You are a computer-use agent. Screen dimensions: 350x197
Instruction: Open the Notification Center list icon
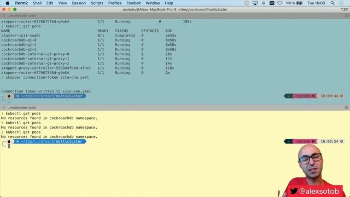(341, 3)
